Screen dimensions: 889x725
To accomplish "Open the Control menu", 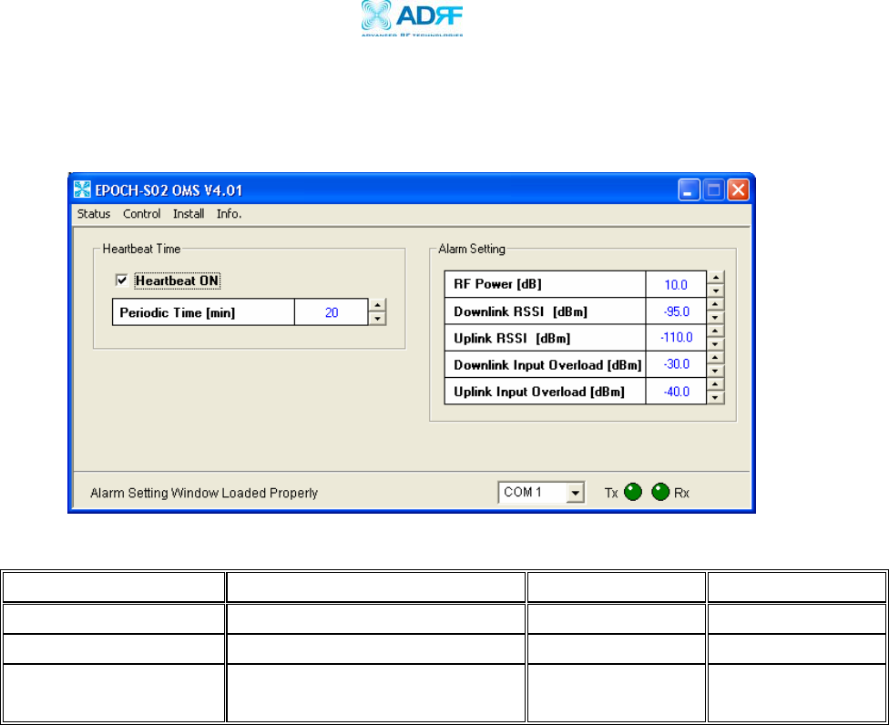I will click(142, 214).
